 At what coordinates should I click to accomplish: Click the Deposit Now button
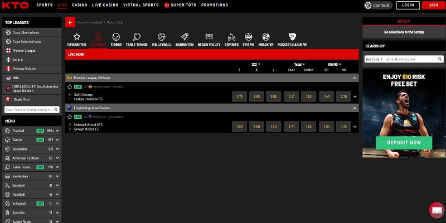click(x=404, y=143)
